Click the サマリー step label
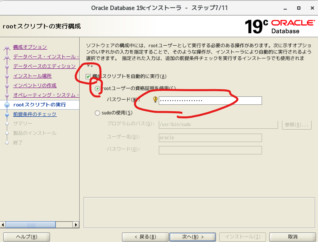Viewport: 318px width, 242px height. click(x=23, y=124)
